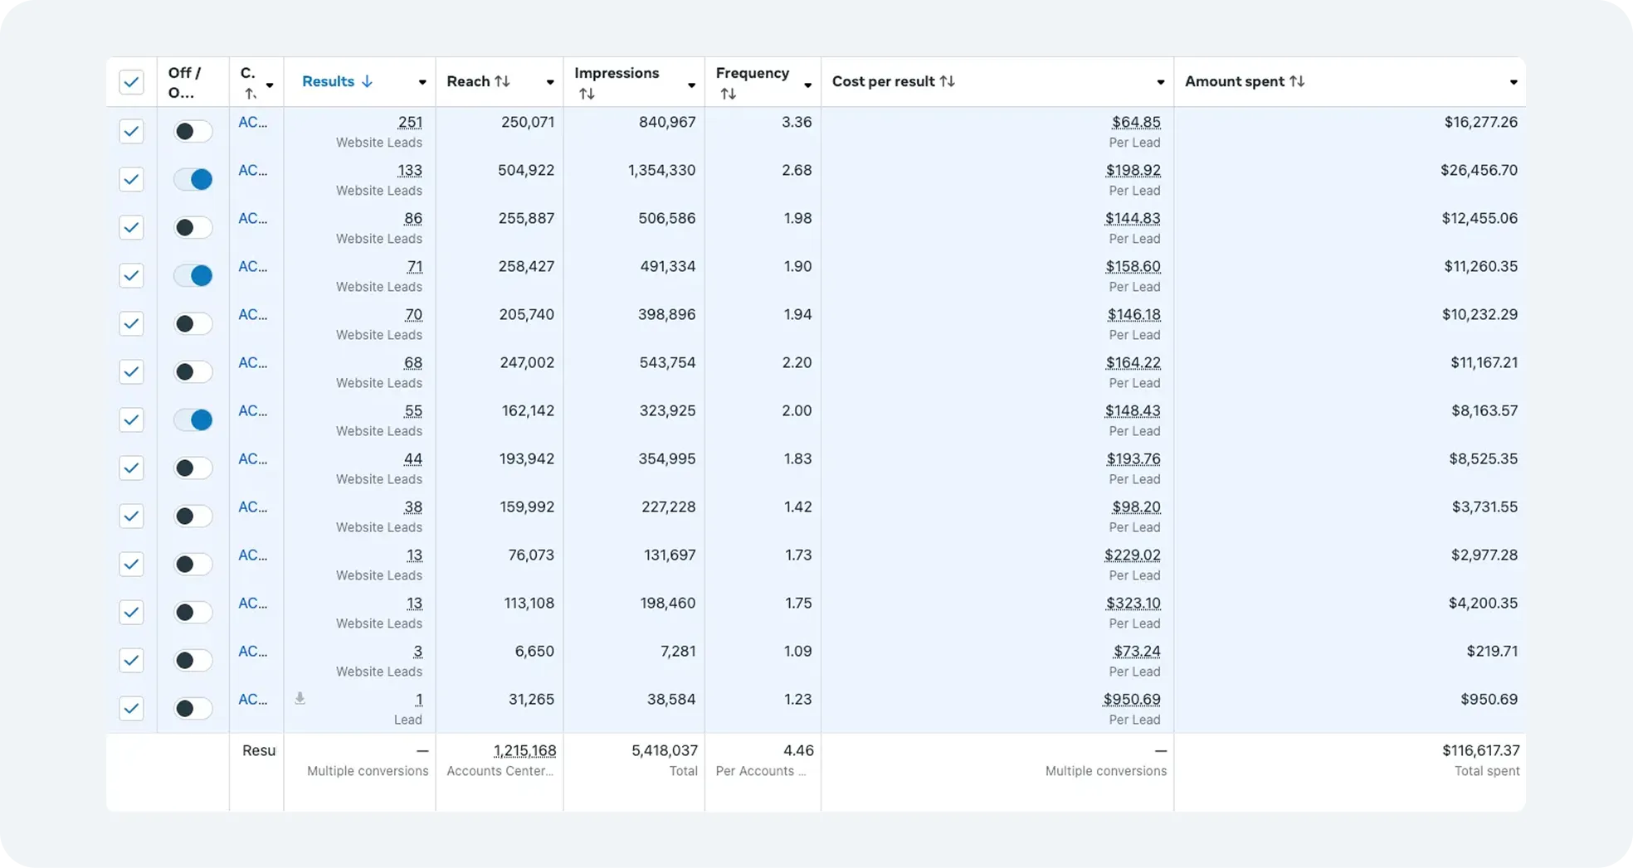1633x868 pixels.
Task: Open campaign link in the 86 results row
Action: tap(252, 218)
